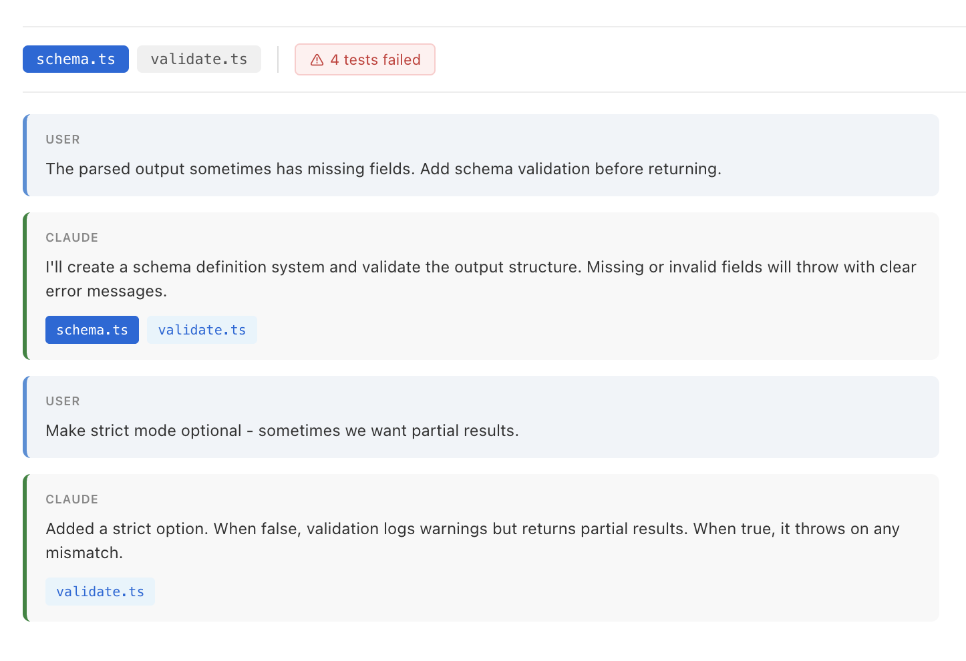
Task: Open schema.ts chip in first Claude reply
Action: coord(92,330)
